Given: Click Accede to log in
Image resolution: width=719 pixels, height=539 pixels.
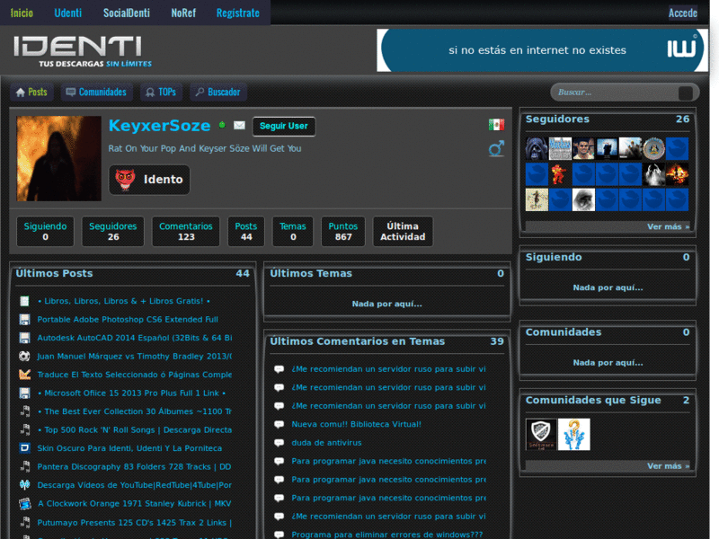Looking at the screenshot, I should 683,13.
